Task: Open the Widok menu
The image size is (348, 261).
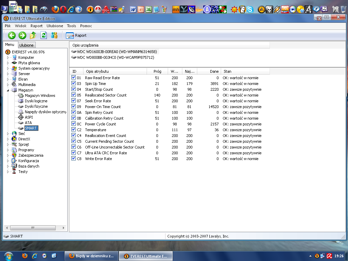Action: [21, 26]
